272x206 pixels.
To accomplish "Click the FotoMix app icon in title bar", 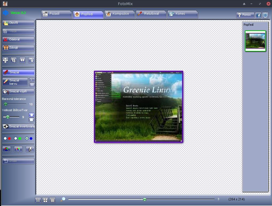I will point(5,3).
